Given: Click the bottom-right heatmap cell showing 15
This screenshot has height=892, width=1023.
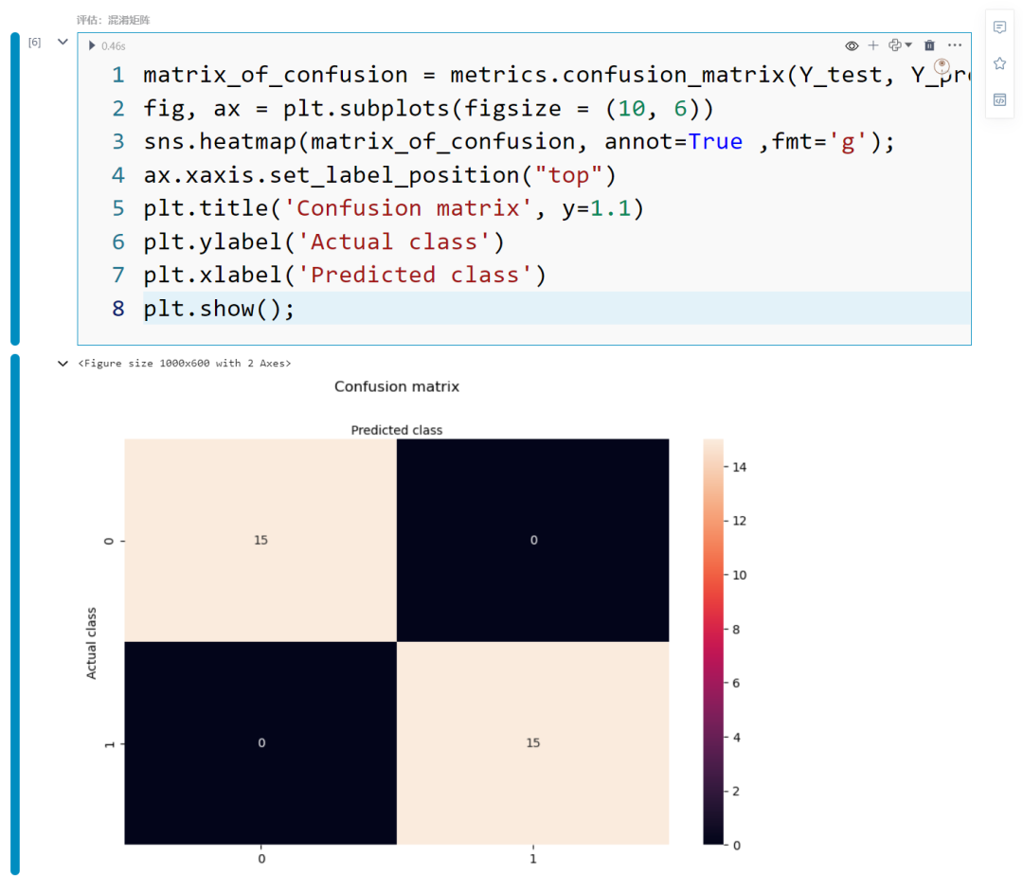Looking at the screenshot, I should [533, 742].
